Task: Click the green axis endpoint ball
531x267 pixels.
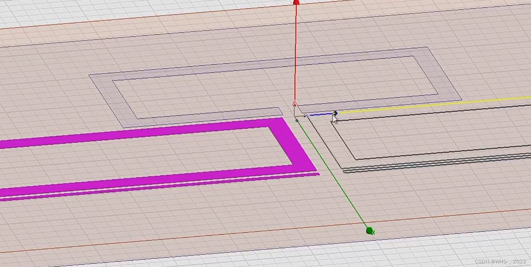Action: click(x=370, y=231)
